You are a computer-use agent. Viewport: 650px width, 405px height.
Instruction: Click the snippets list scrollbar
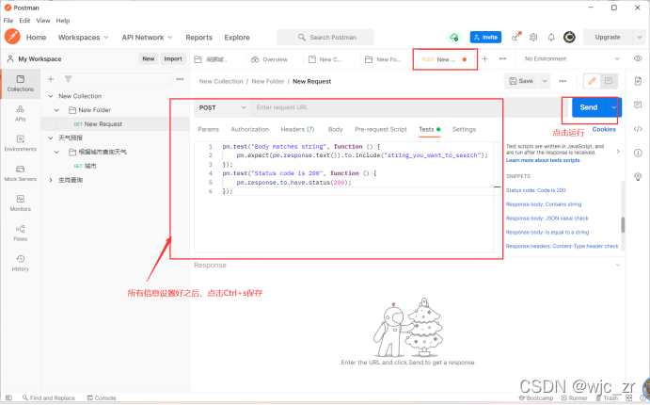(623, 225)
